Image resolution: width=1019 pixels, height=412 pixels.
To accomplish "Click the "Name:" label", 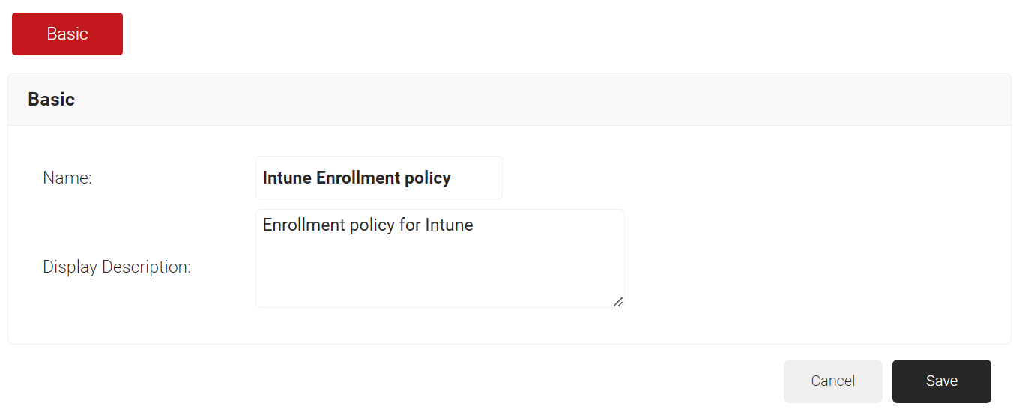I will pyautogui.click(x=67, y=178).
